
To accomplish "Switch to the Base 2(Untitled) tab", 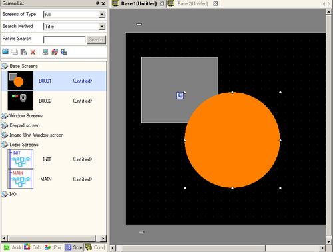I will 192,3.
